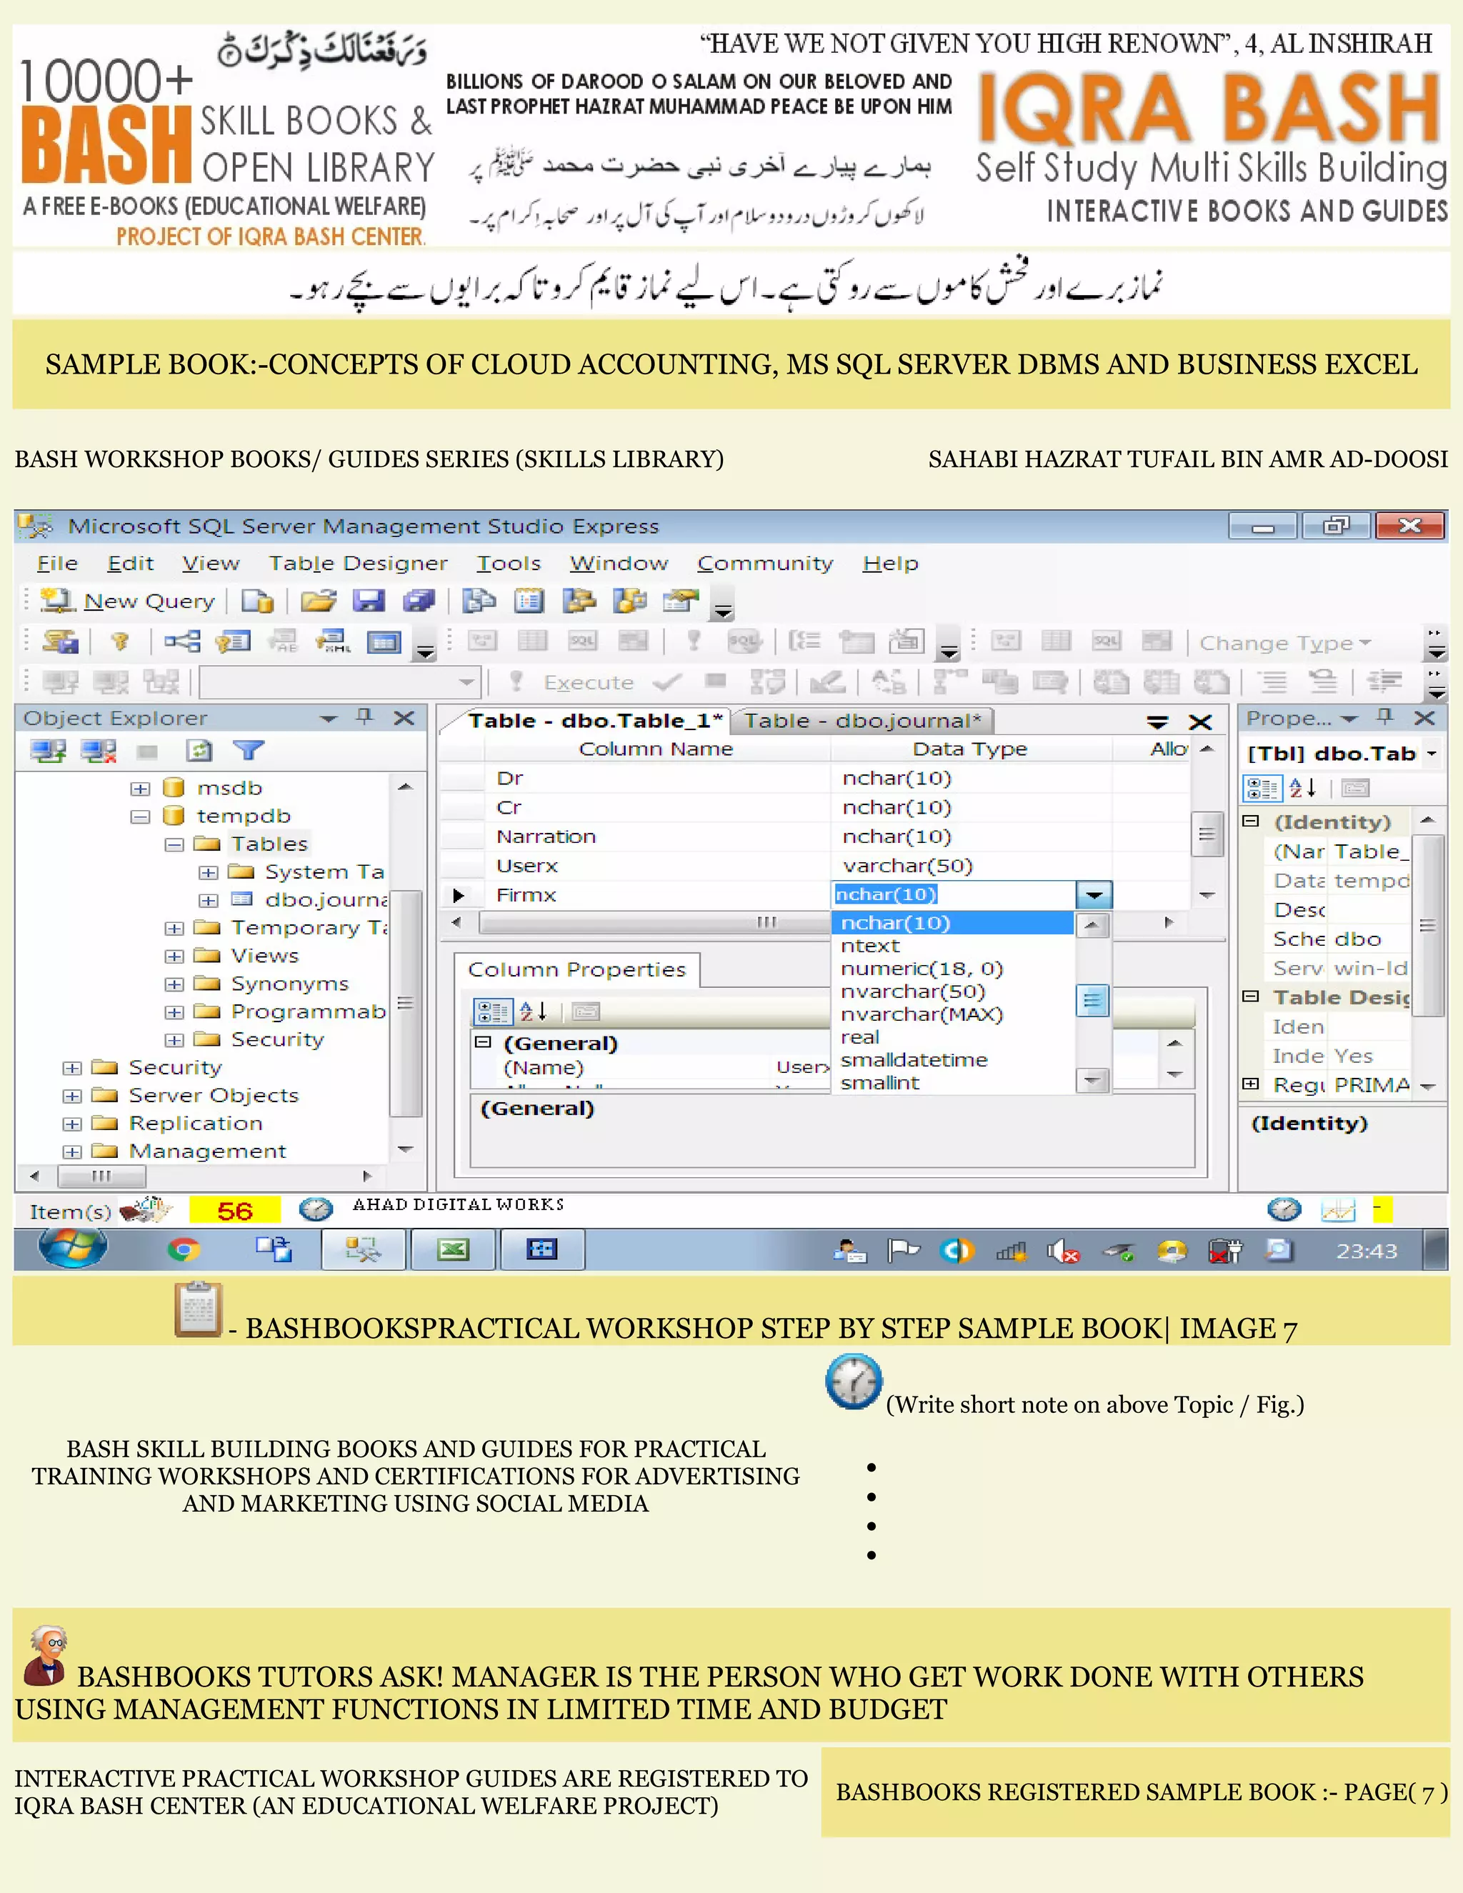
Task: Open the active files list dropdown arrow
Action: click(1158, 722)
